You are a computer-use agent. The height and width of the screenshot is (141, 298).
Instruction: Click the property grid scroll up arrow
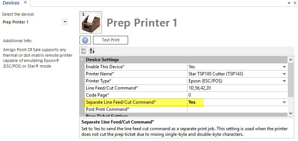(x=291, y=60)
